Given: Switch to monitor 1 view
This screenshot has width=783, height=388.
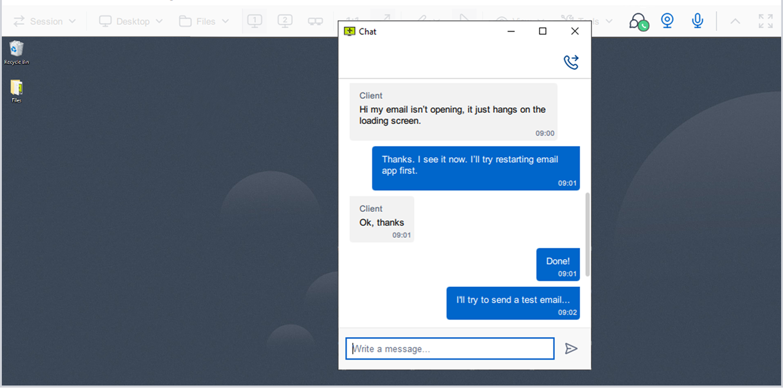Looking at the screenshot, I should (x=255, y=21).
